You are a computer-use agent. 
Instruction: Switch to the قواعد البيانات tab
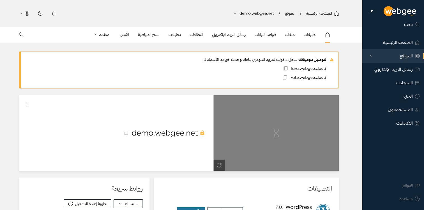click(265, 35)
